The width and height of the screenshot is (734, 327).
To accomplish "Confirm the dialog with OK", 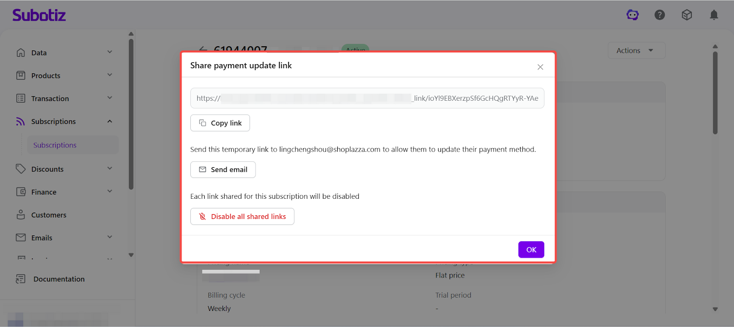I will pyautogui.click(x=531, y=250).
